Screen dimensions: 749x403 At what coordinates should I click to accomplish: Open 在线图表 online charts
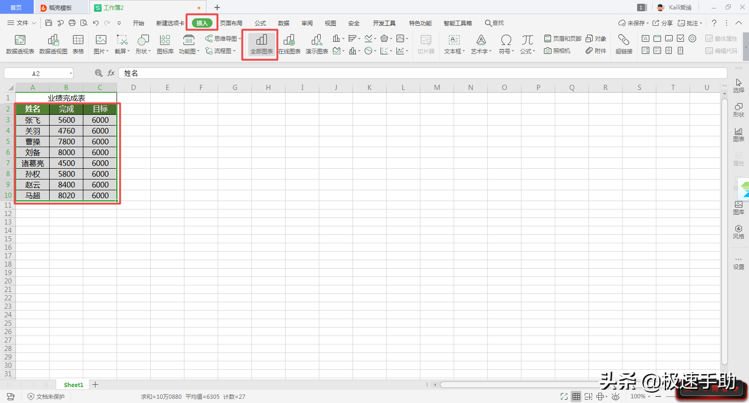pos(289,45)
